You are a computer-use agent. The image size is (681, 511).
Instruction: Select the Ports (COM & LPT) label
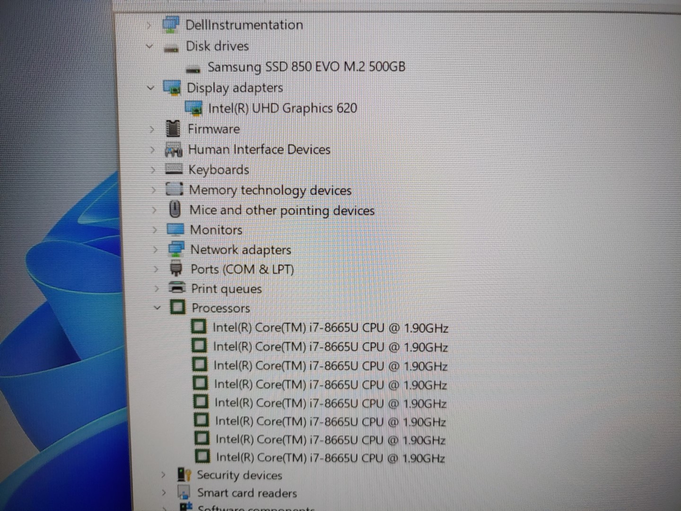click(242, 269)
